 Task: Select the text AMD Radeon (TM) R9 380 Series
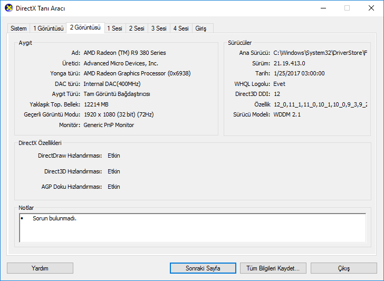124,53
